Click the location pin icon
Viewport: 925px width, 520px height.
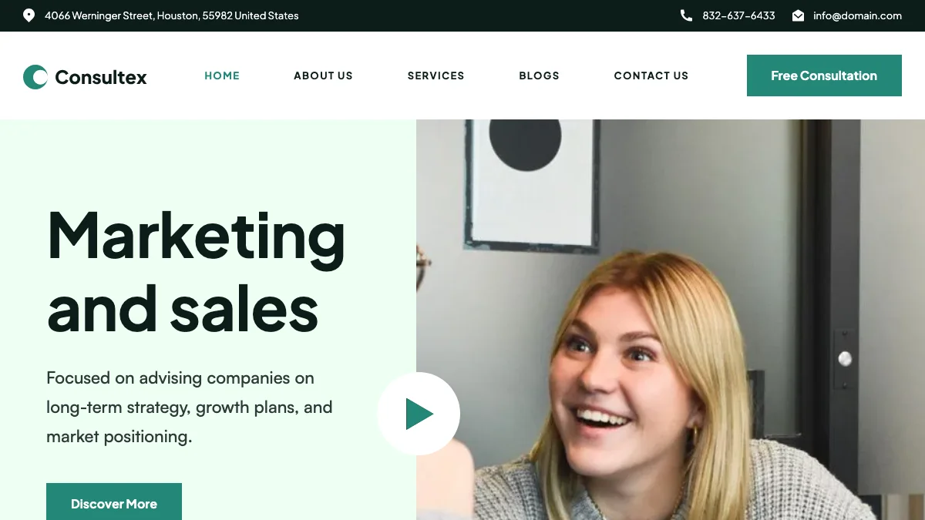29,15
